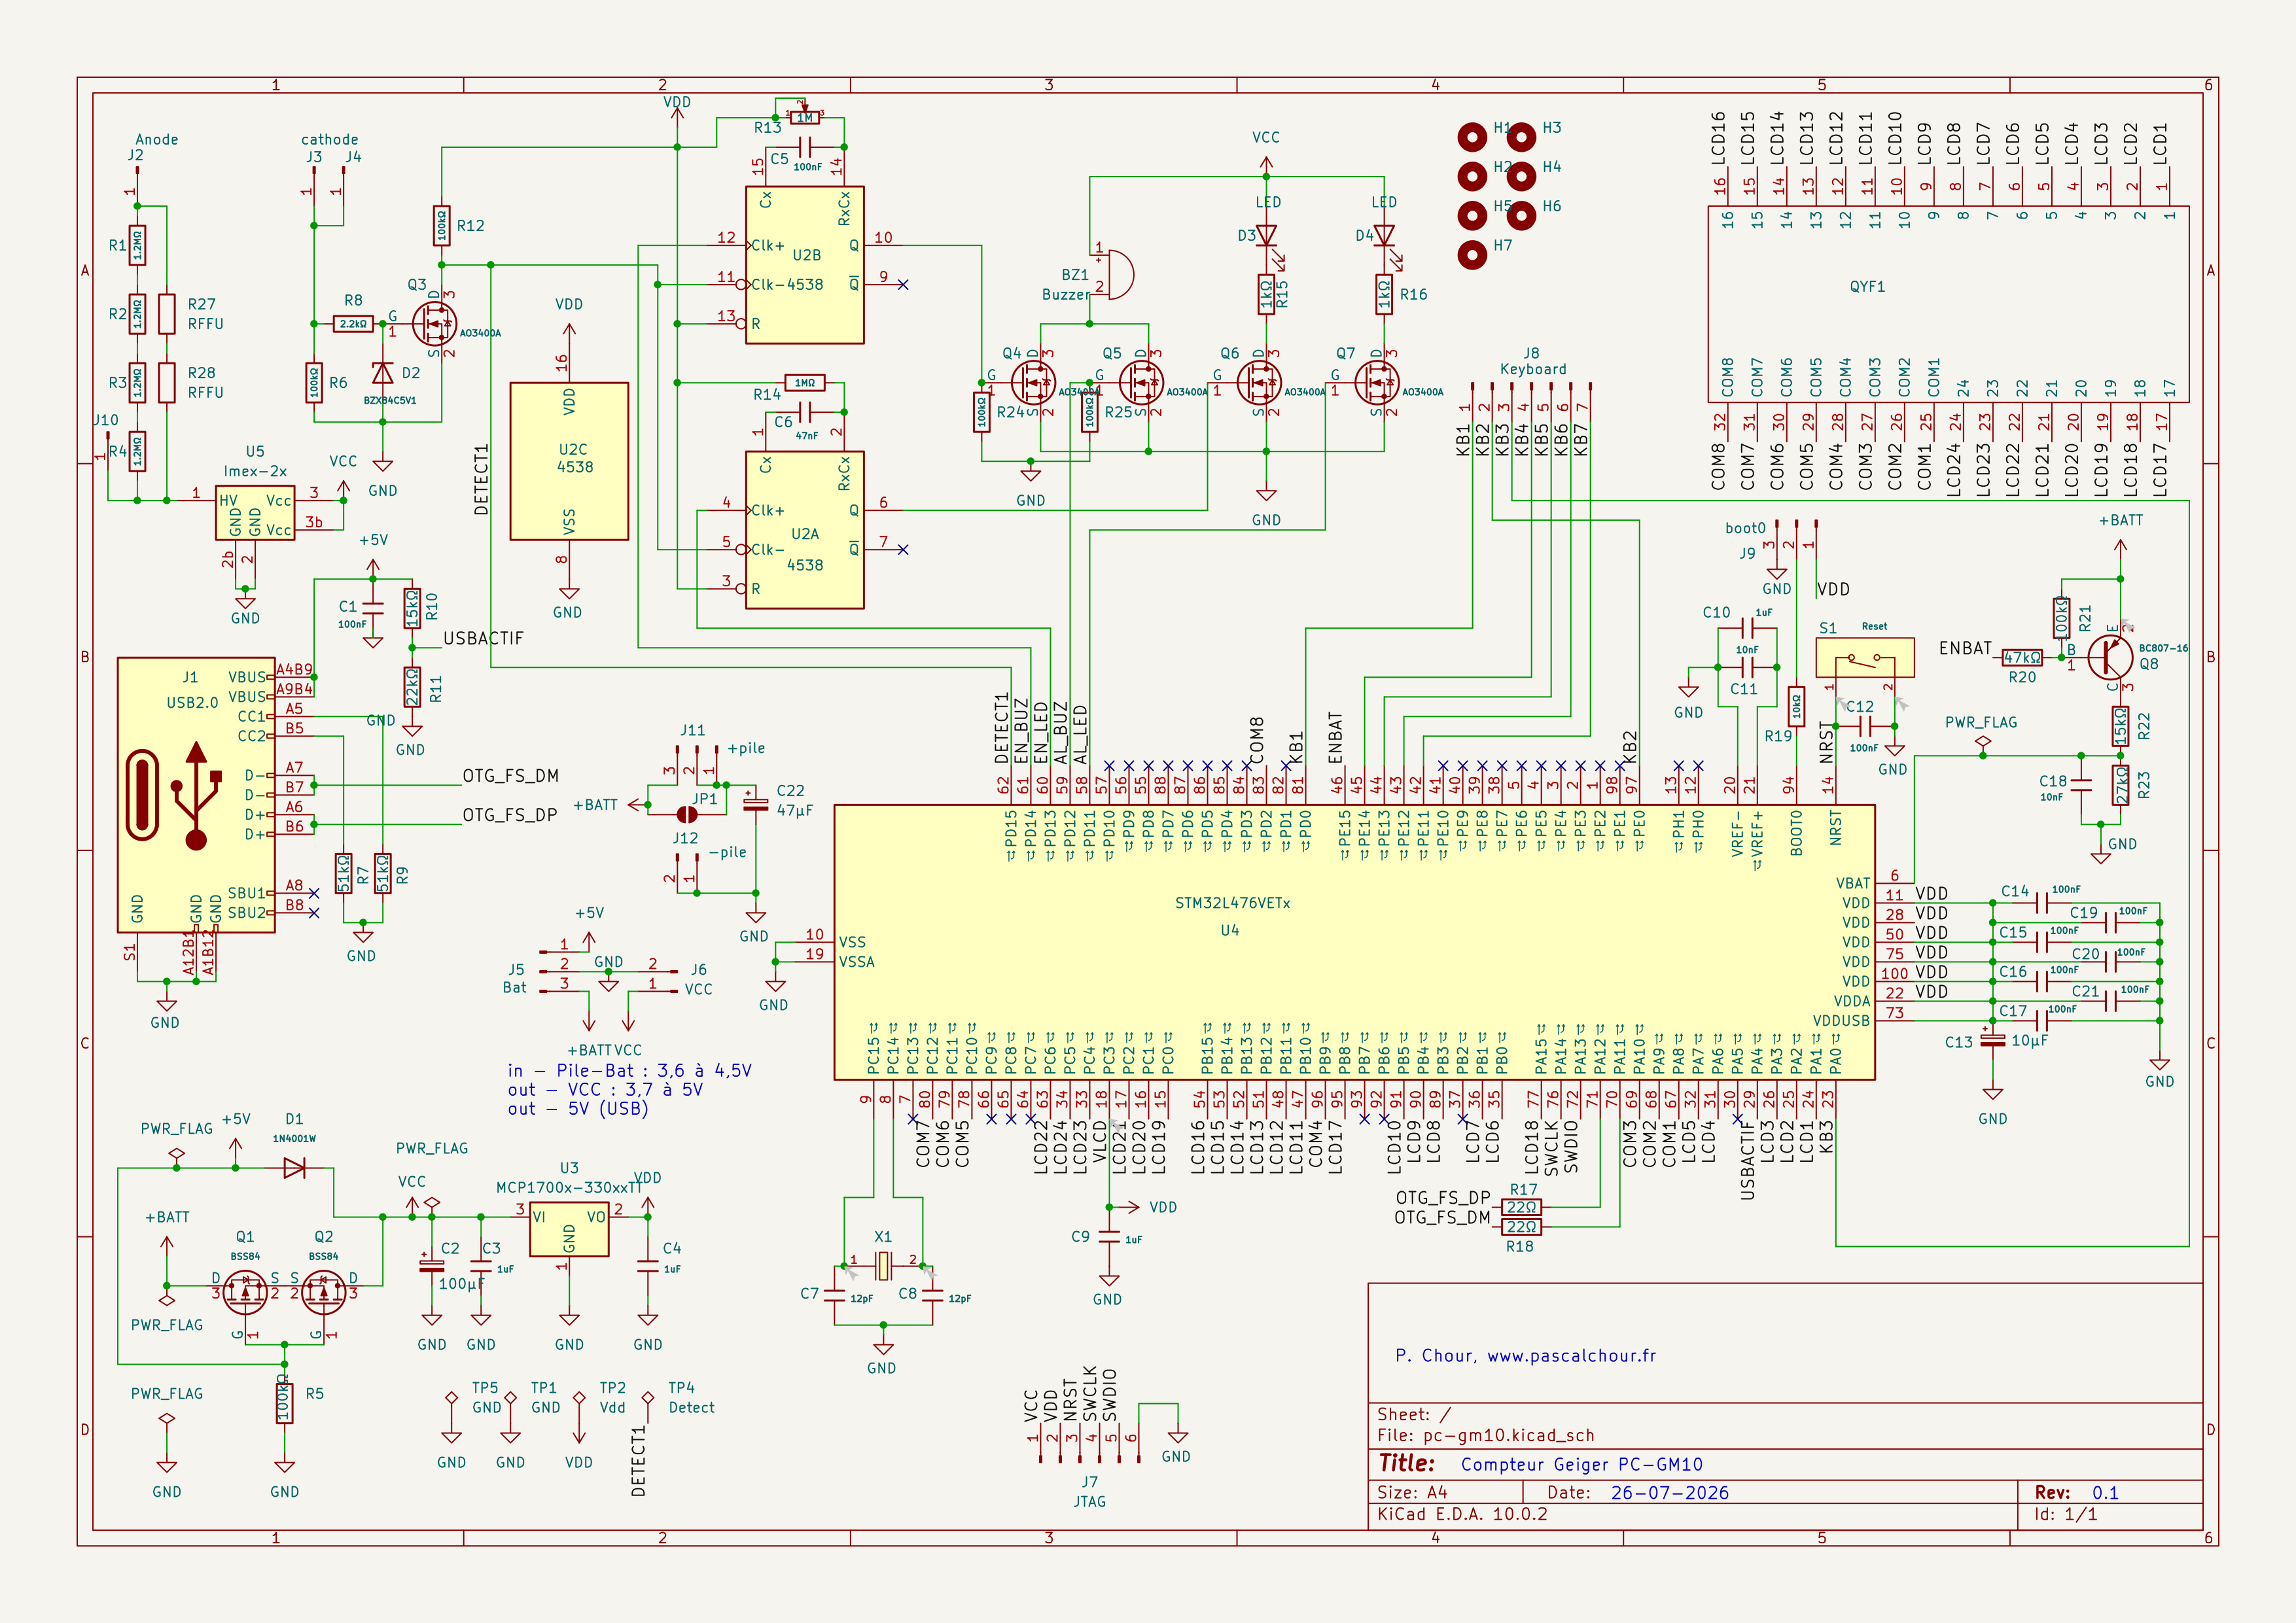Image resolution: width=2296 pixels, height=1623 pixels.
Task: Select the Q5 MOSFET symbol
Action: [x=1141, y=382]
